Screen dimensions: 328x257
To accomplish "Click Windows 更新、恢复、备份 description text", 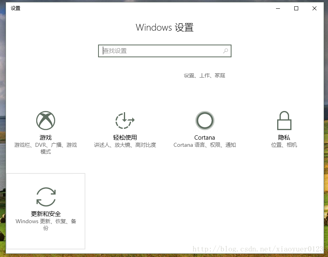I will click(x=46, y=224).
